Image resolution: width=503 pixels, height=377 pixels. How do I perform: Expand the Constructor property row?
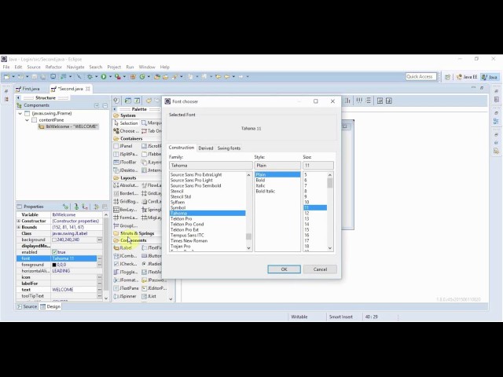[x=19, y=221]
